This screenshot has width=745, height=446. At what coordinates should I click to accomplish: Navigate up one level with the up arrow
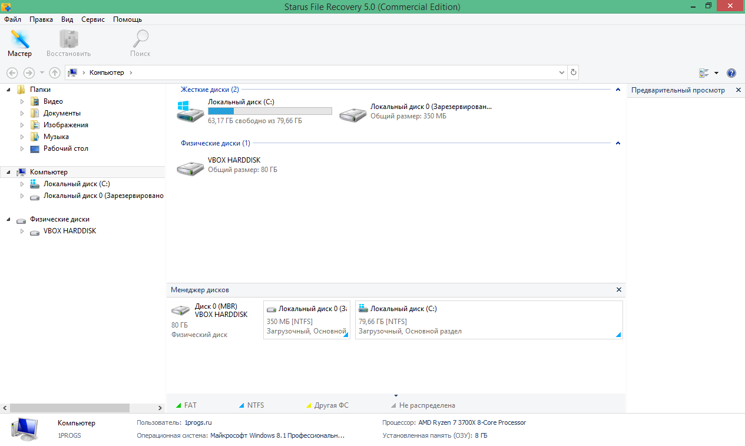click(55, 72)
